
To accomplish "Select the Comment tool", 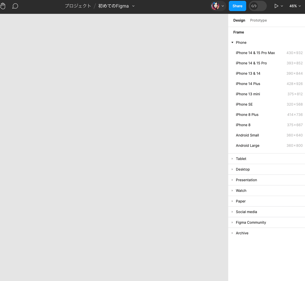I will pyautogui.click(x=15, y=6).
